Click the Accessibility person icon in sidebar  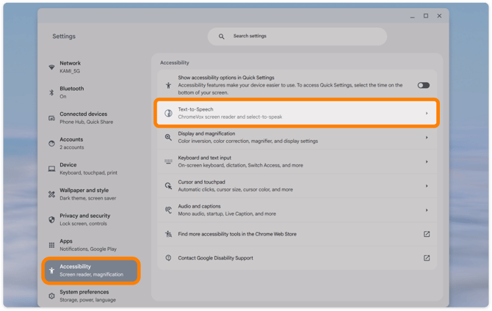(52, 271)
